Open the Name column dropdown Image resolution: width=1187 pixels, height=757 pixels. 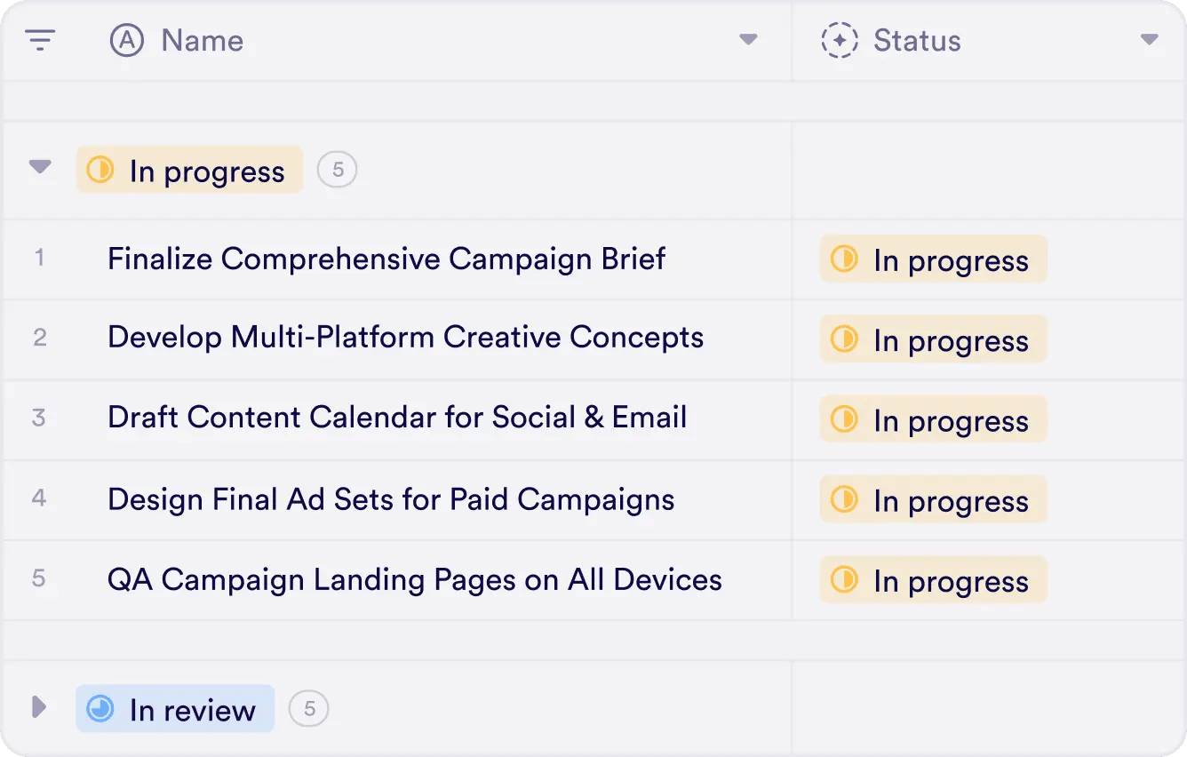[x=749, y=40]
